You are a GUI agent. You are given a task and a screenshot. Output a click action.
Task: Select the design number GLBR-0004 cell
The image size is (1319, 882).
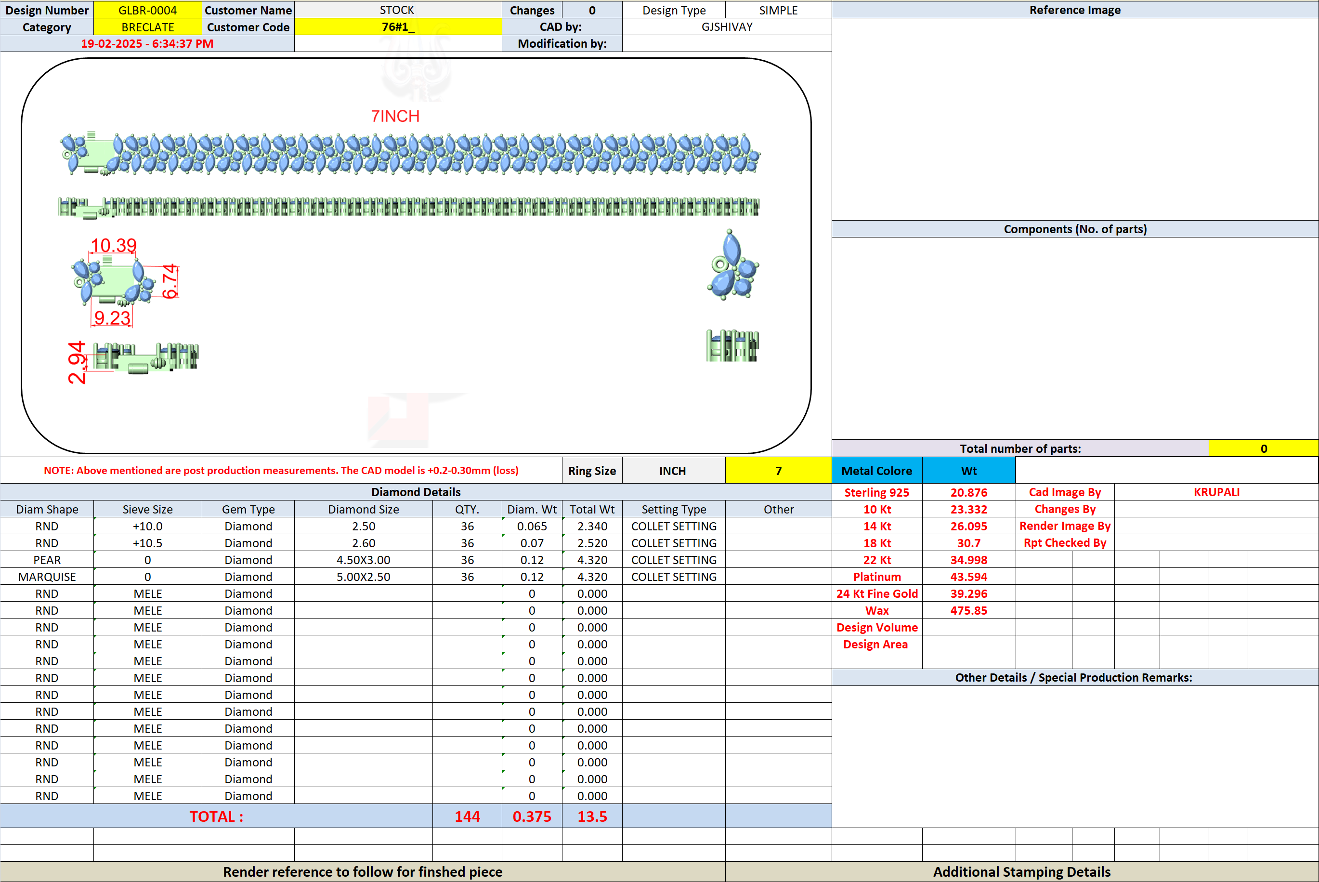tap(147, 10)
